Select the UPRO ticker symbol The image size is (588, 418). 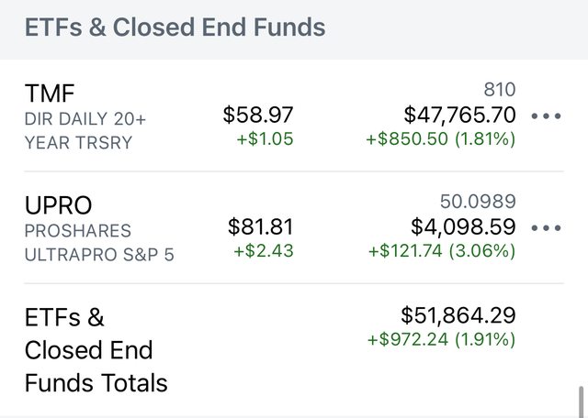coord(59,204)
